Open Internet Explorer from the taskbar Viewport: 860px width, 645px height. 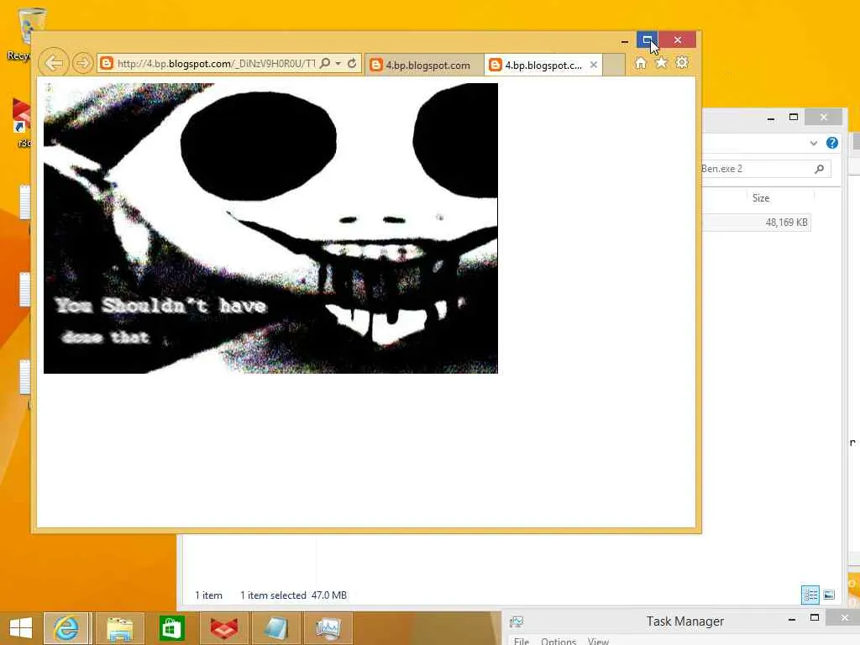[x=66, y=628]
